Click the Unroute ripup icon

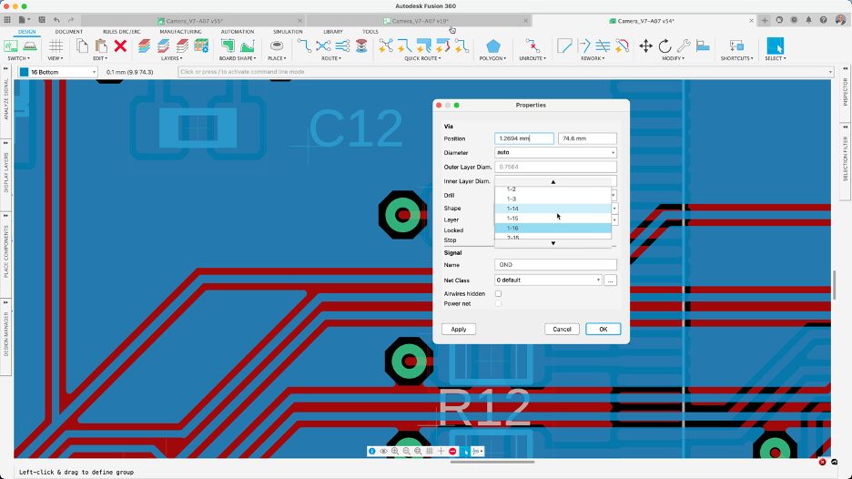pyautogui.click(x=532, y=46)
